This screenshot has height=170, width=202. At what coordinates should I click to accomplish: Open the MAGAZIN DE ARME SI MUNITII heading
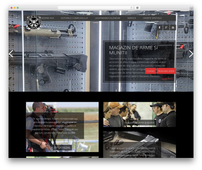coord(133,50)
